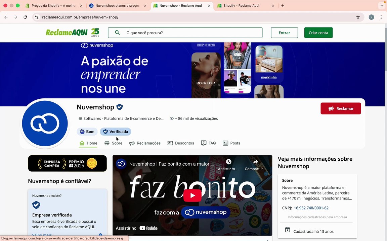Click the Entrar button
This screenshot has width=387, height=241.
coord(284,33)
